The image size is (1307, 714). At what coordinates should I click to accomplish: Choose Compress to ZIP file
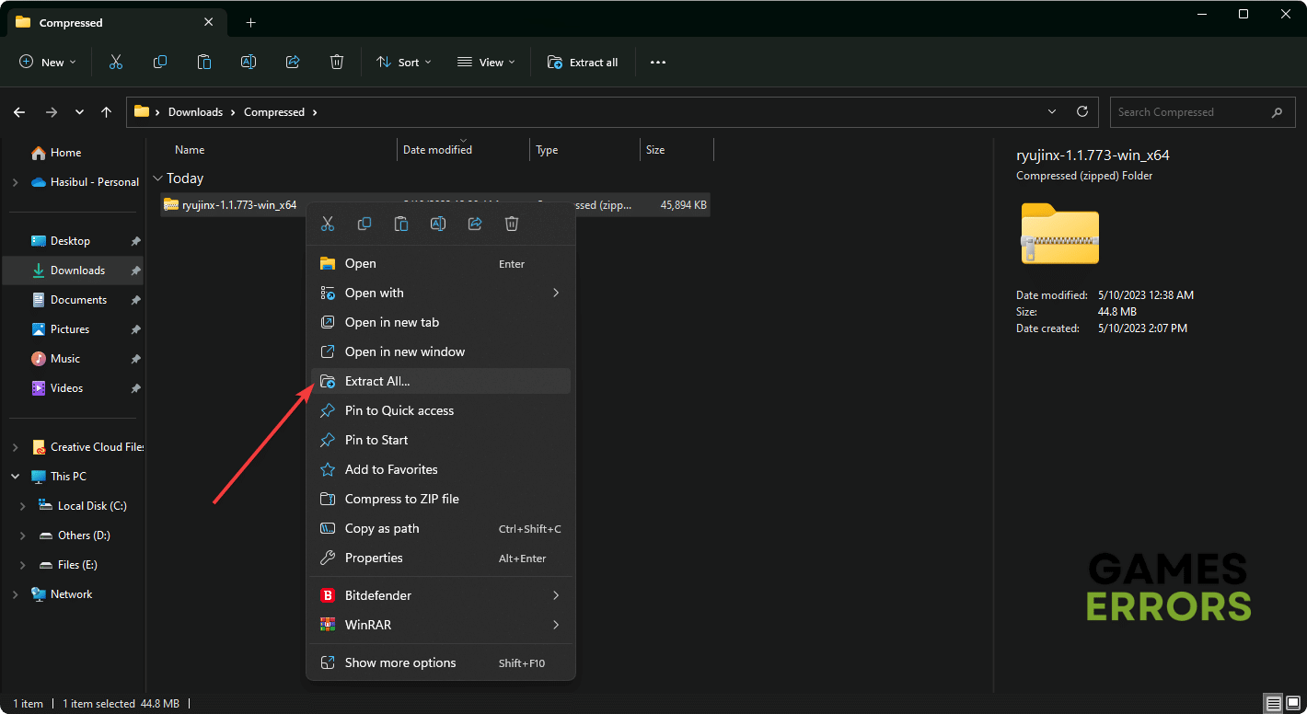401,499
